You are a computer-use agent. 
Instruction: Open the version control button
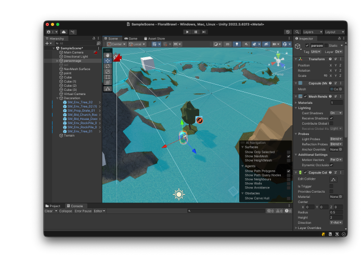[x=73, y=32]
